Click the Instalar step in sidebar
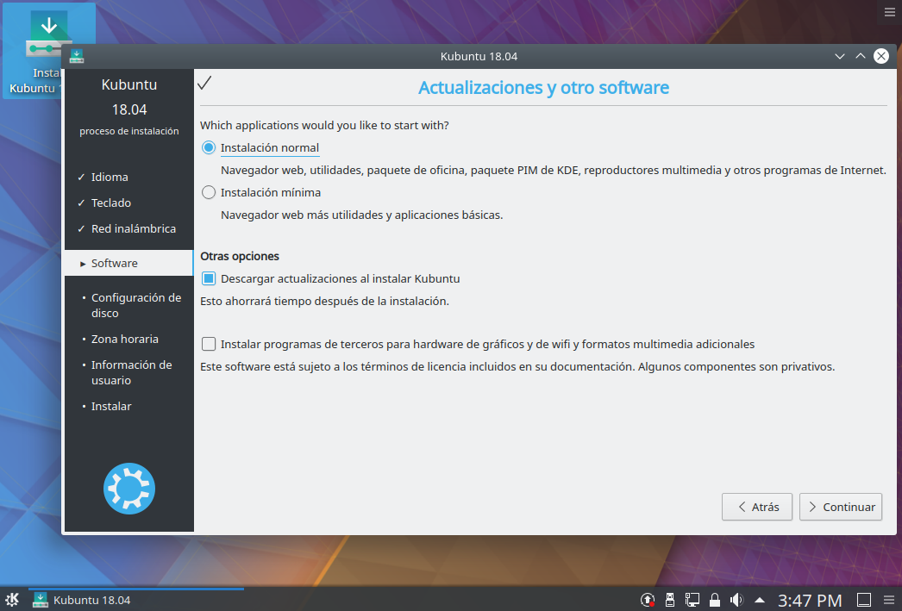Screen dimensions: 902x611 [111, 407]
